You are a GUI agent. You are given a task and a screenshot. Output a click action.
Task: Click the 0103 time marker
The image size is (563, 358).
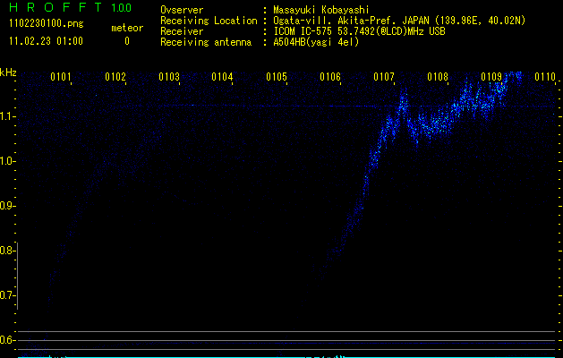(x=169, y=77)
